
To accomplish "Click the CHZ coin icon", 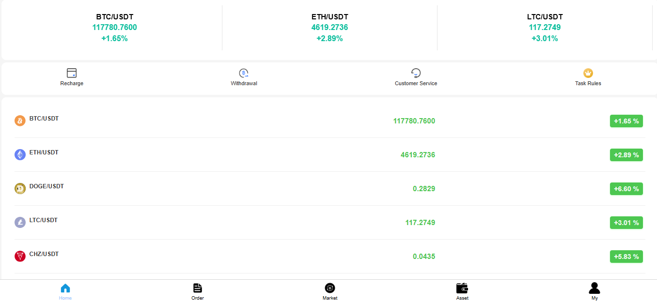I will 20,256.
